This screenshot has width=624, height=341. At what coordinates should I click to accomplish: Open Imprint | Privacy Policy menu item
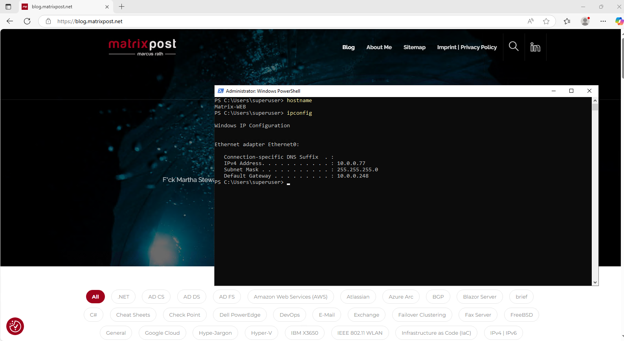(467, 47)
